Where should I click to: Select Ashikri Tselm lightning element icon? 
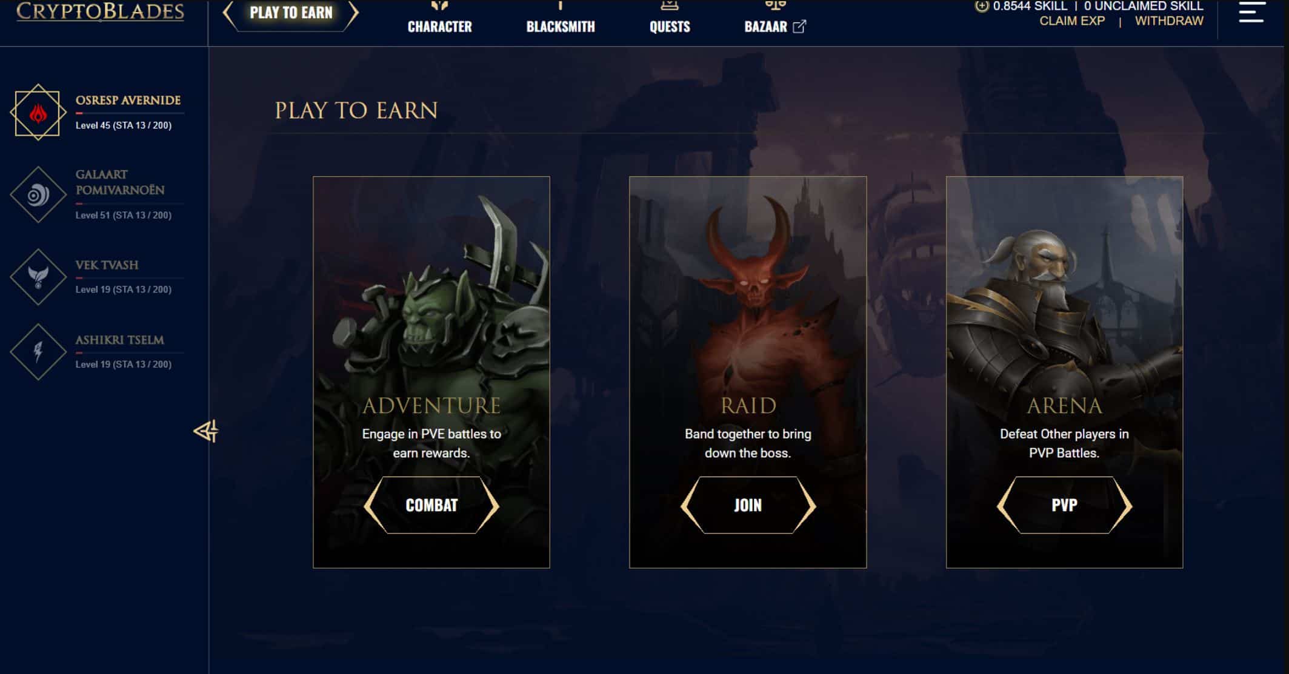point(38,352)
